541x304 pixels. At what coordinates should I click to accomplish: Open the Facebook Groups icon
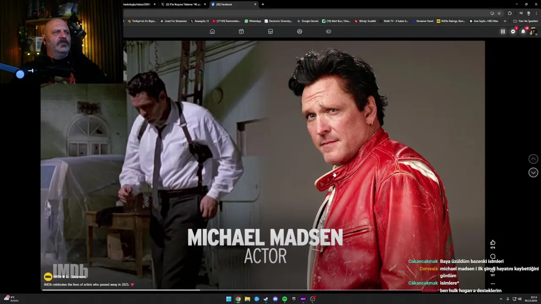click(x=300, y=31)
